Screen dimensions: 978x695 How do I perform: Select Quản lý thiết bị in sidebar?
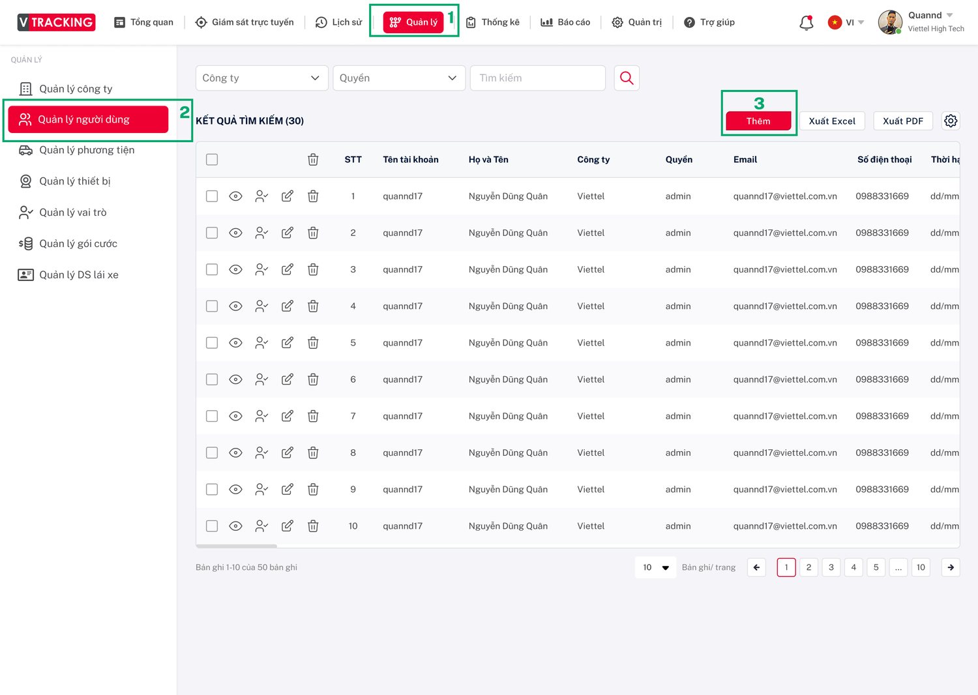pyautogui.click(x=65, y=181)
